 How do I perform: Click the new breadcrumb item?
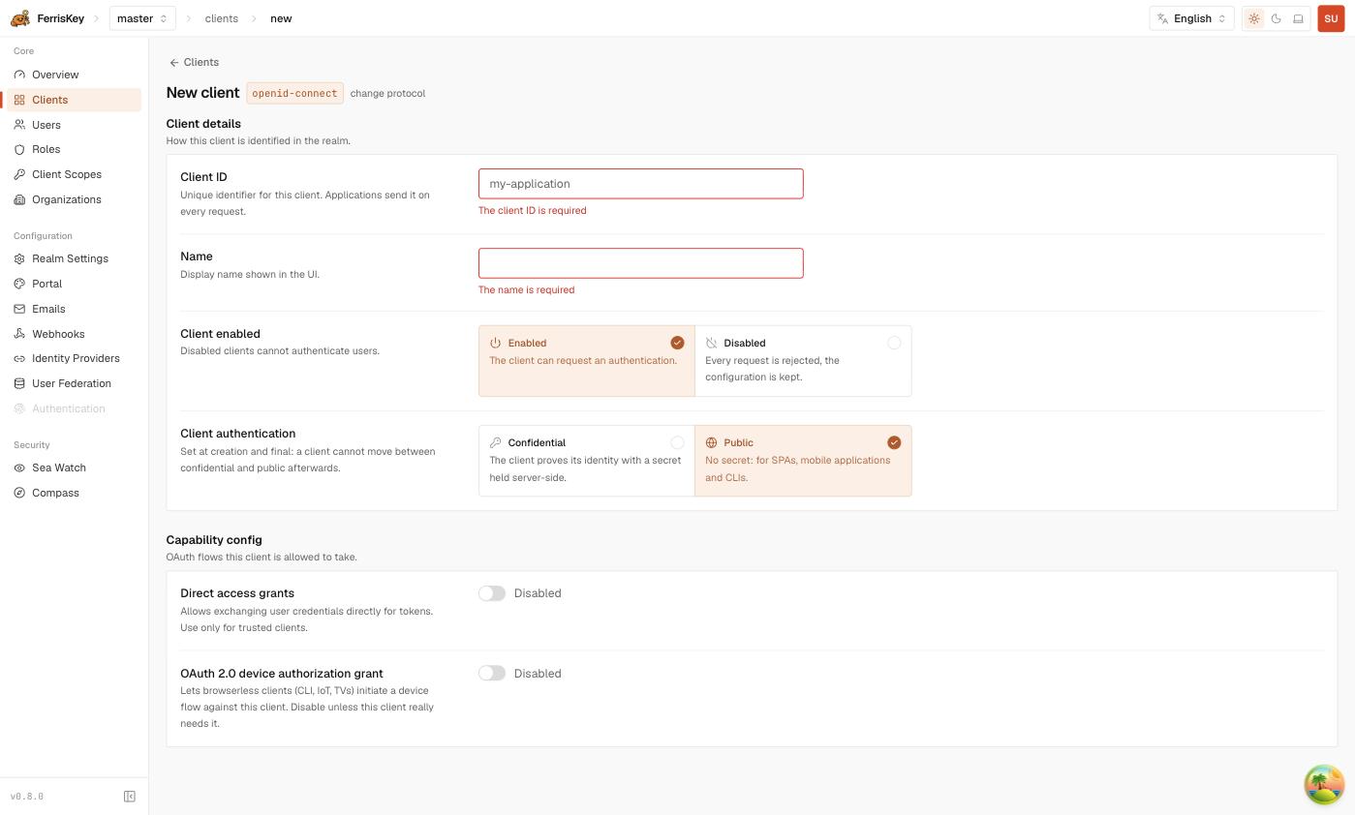click(x=281, y=18)
